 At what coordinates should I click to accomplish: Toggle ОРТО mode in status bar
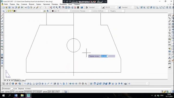[x=13, y=92]
